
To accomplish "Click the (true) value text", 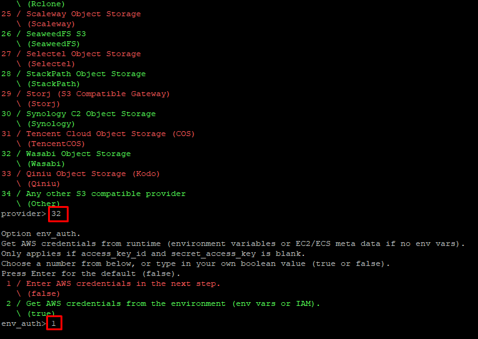I will 41,313.
